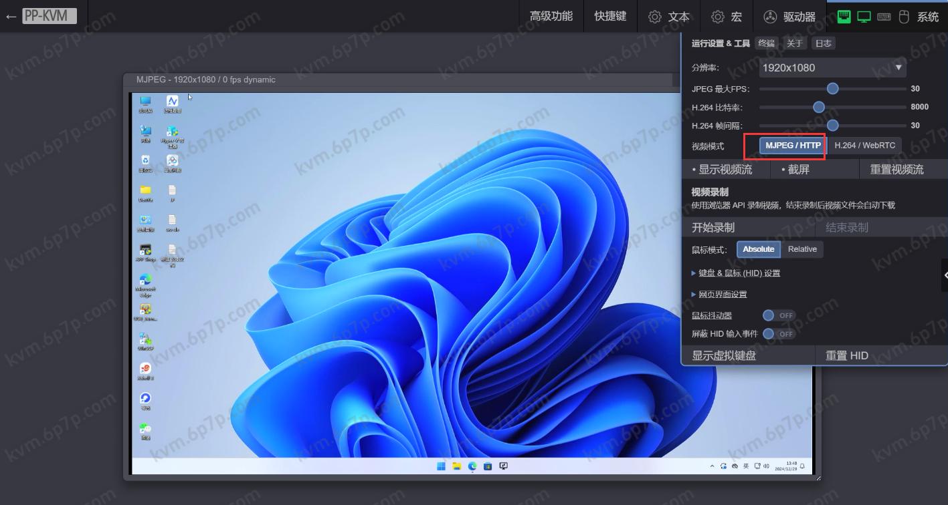Viewport: 948px width, 505px height.
Task: Click the Recycle Bin on remote desktop
Action: (x=145, y=161)
